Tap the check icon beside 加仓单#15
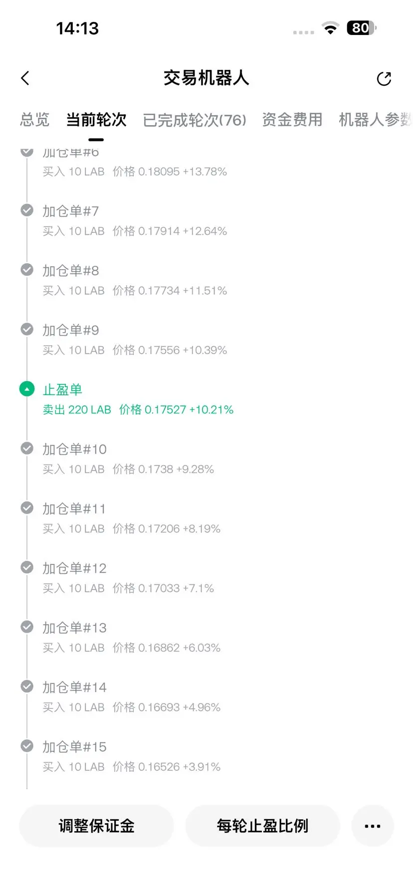The height and width of the screenshot is (895, 413). [27, 746]
